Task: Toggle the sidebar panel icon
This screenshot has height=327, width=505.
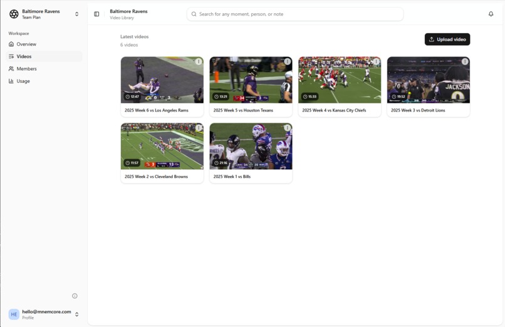Action: tap(96, 14)
